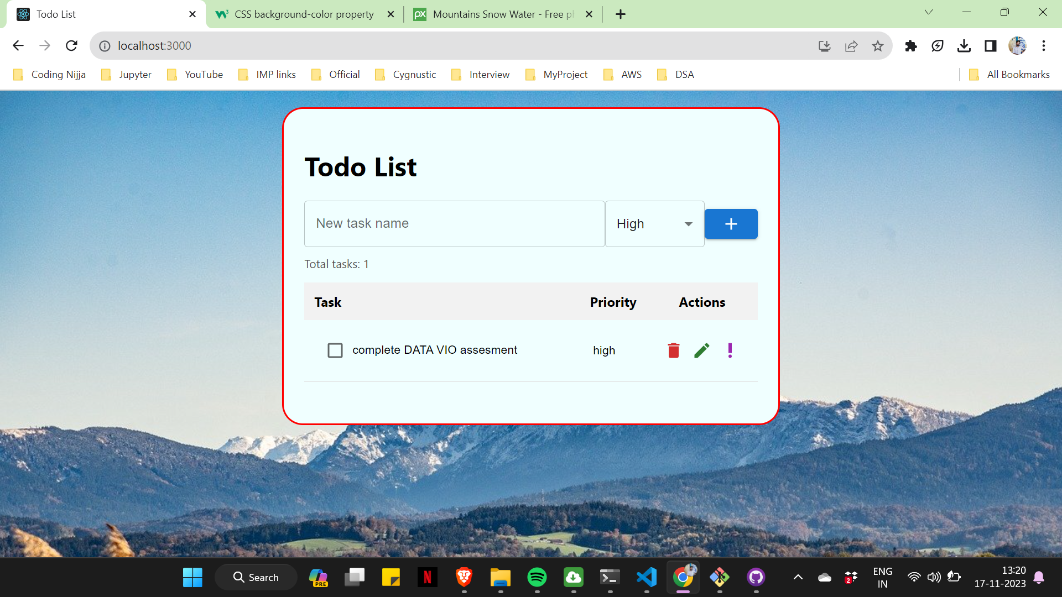Open the downloads icon in toolbar

pos(964,45)
